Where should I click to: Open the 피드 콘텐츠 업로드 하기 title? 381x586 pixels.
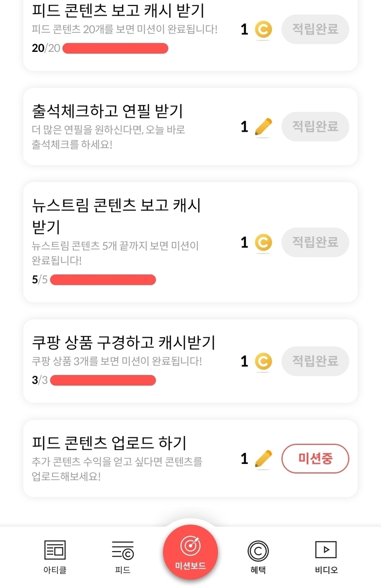pos(109,443)
